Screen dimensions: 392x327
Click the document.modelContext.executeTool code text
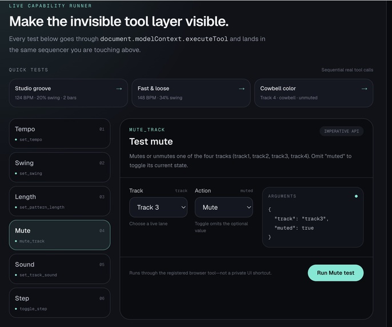tap(164, 39)
